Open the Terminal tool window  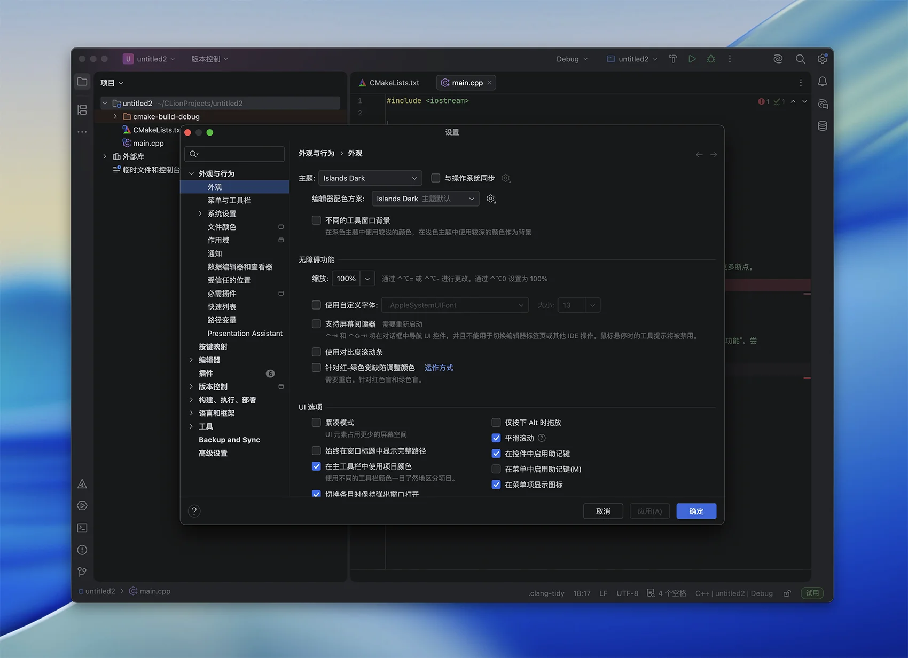point(82,528)
